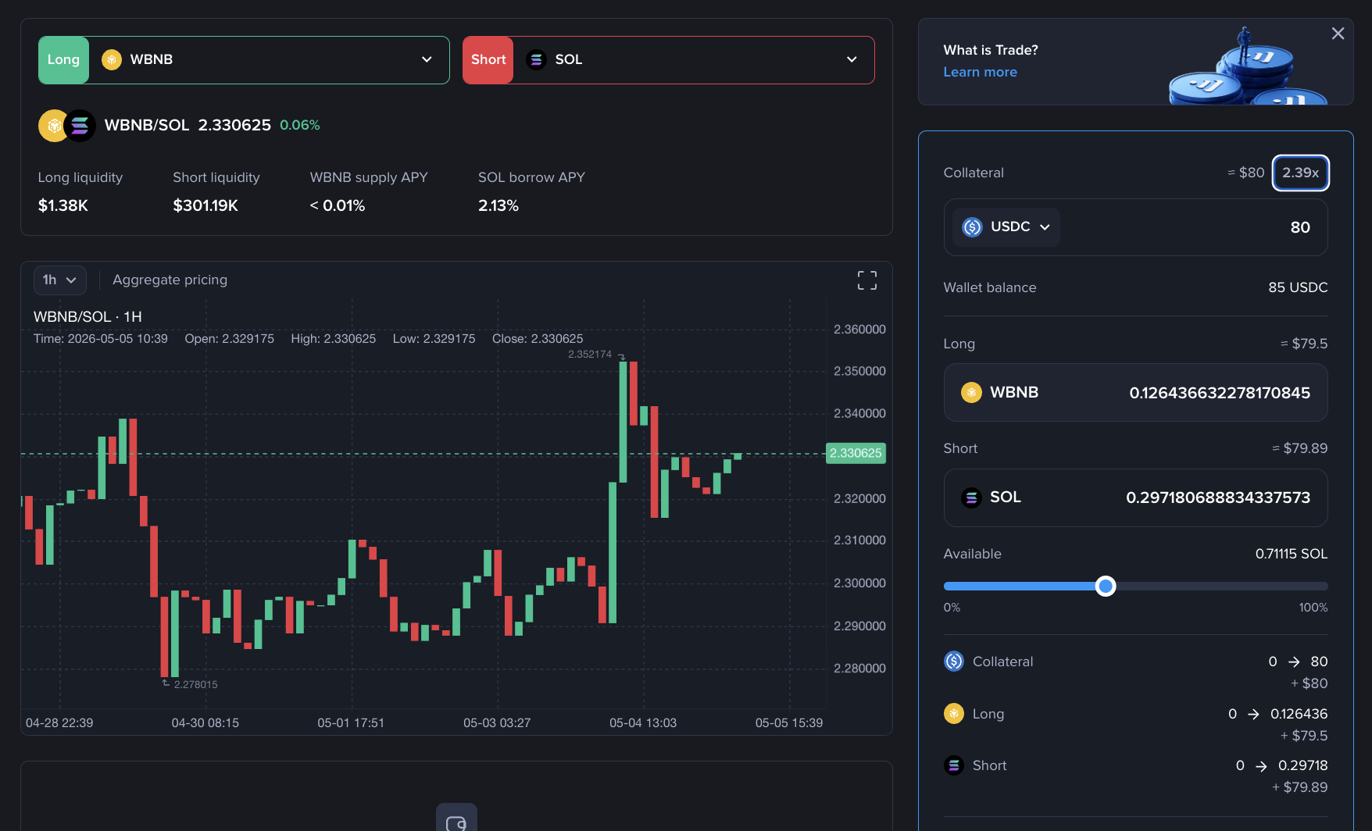Click the 2.13% SOL borrow APY value
Viewport: 1372px width, 831px height.
tap(498, 205)
